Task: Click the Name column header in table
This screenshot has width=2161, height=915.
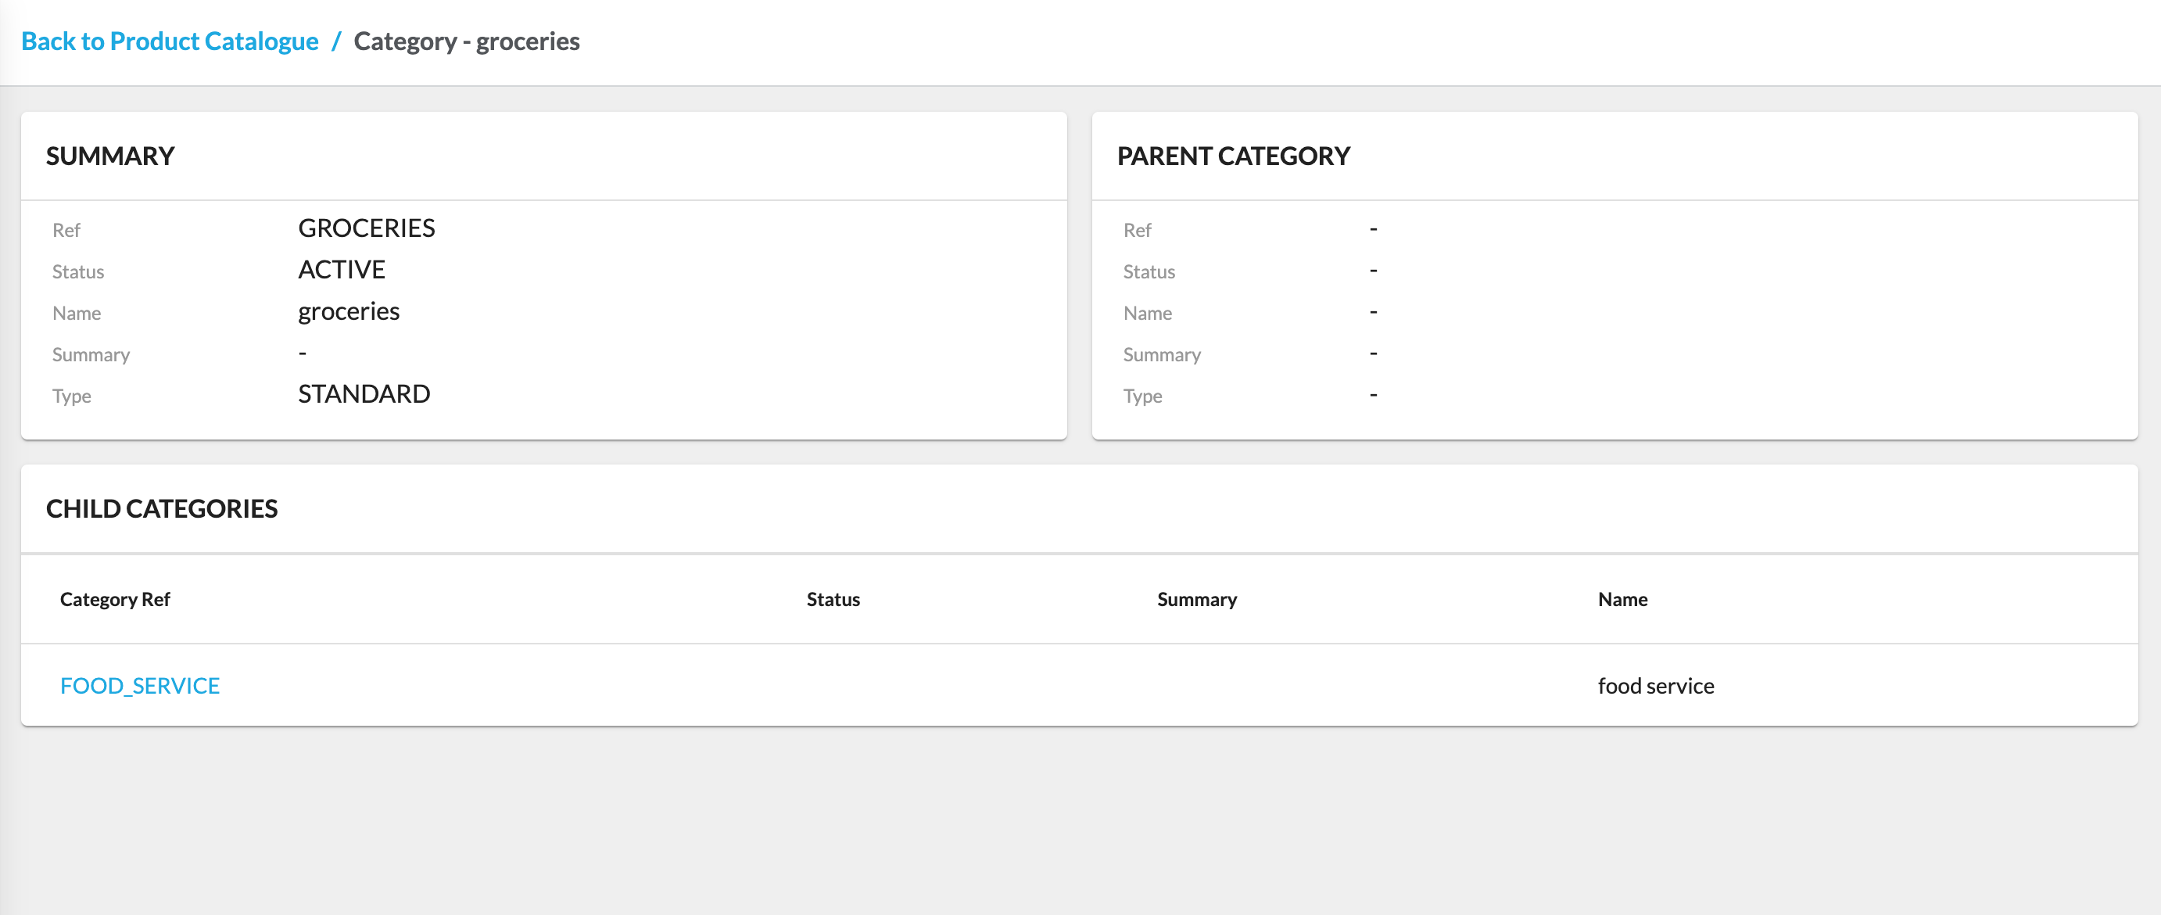Action: pos(1622,599)
